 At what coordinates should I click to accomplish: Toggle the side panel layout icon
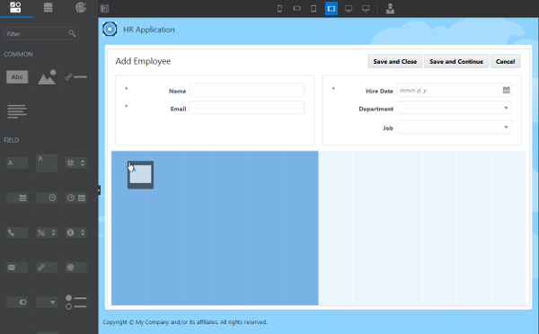tap(104, 9)
